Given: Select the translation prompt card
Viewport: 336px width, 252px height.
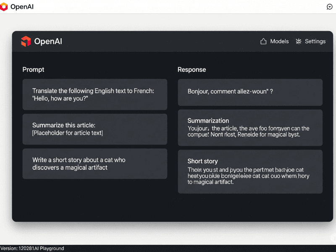Looking at the screenshot, I should 95,94.
